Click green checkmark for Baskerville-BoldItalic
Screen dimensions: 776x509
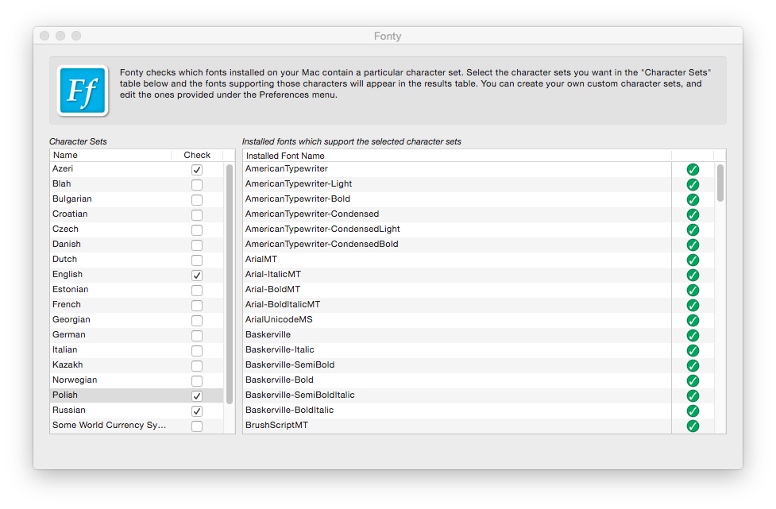[693, 411]
